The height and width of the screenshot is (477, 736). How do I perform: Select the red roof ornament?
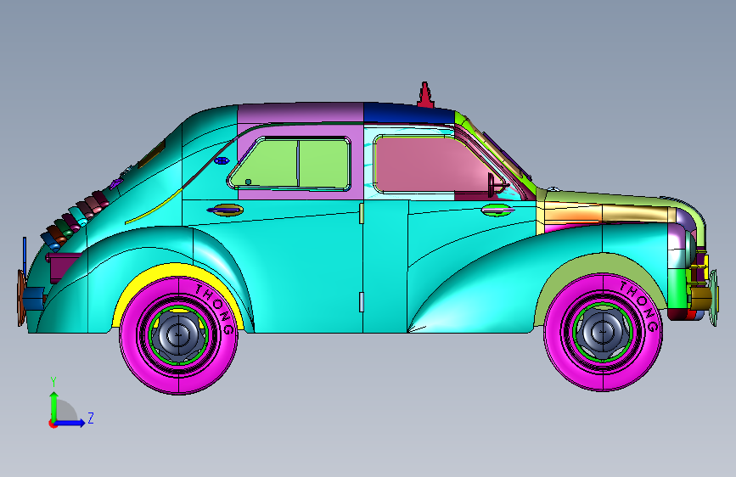(424, 95)
